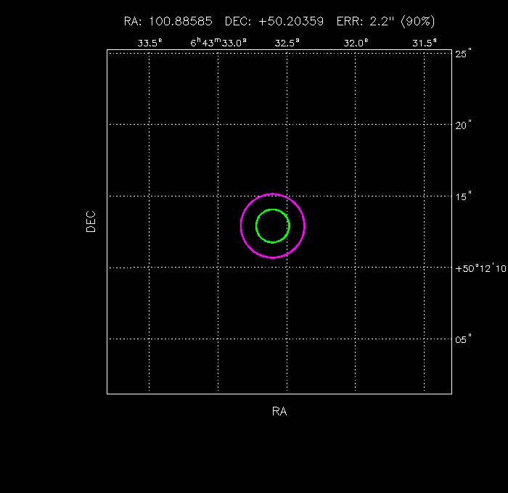The height and width of the screenshot is (493, 508).
Task: Click the 32.0s RA tick label
Action: [356, 43]
